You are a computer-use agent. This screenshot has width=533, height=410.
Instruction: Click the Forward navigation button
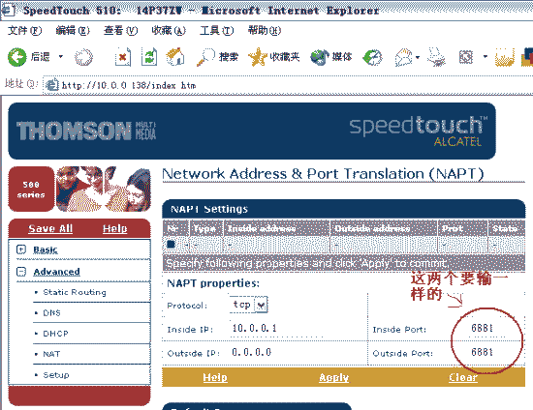(83, 57)
